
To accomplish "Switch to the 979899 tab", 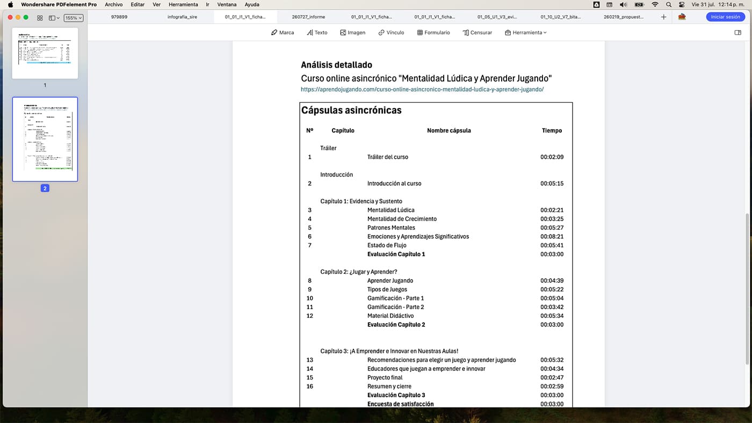I will 119,17.
